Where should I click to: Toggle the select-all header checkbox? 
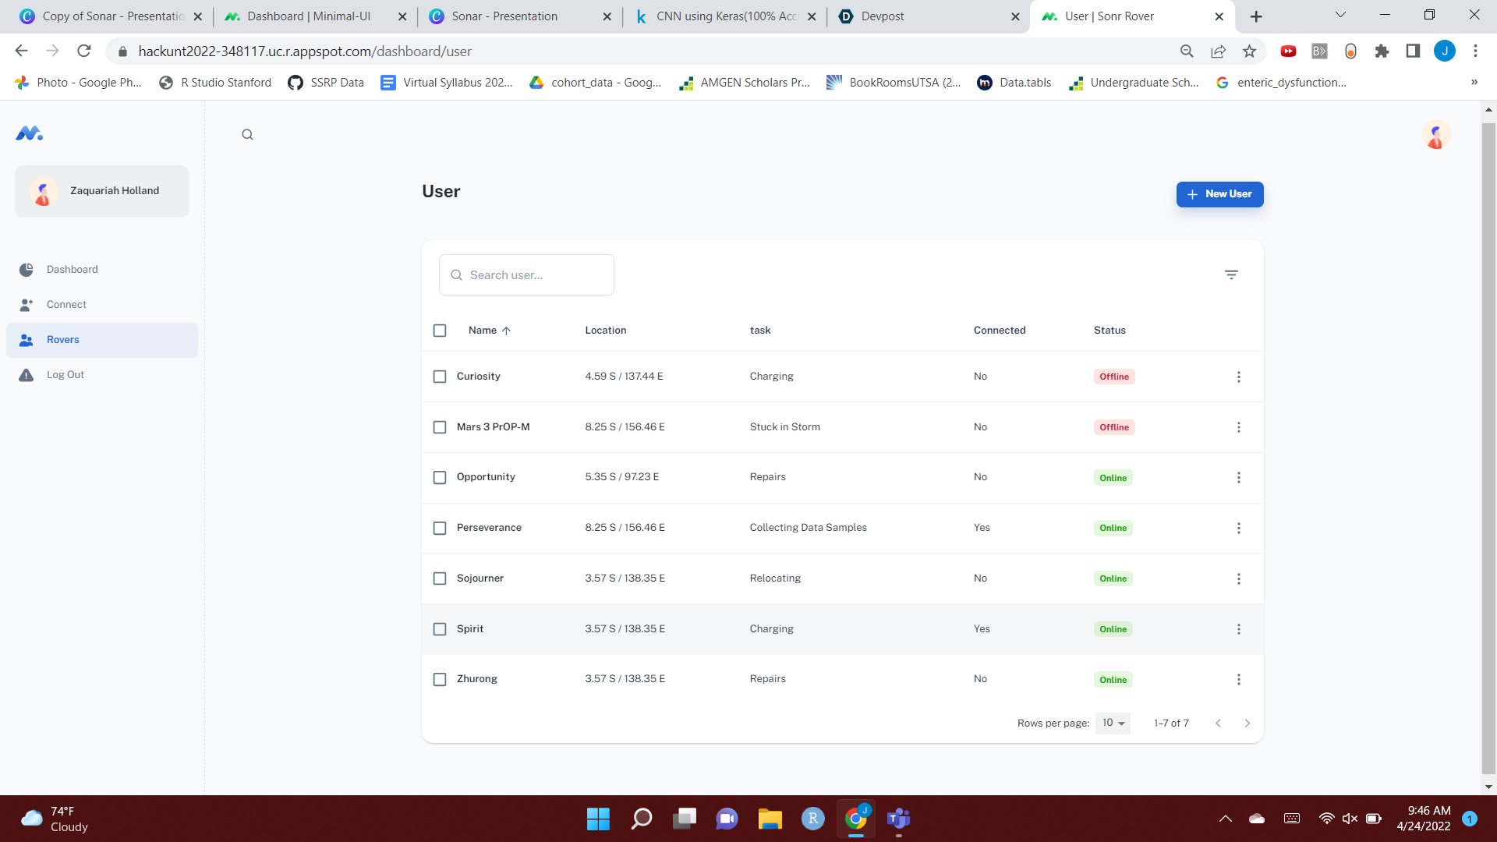pos(440,331)
